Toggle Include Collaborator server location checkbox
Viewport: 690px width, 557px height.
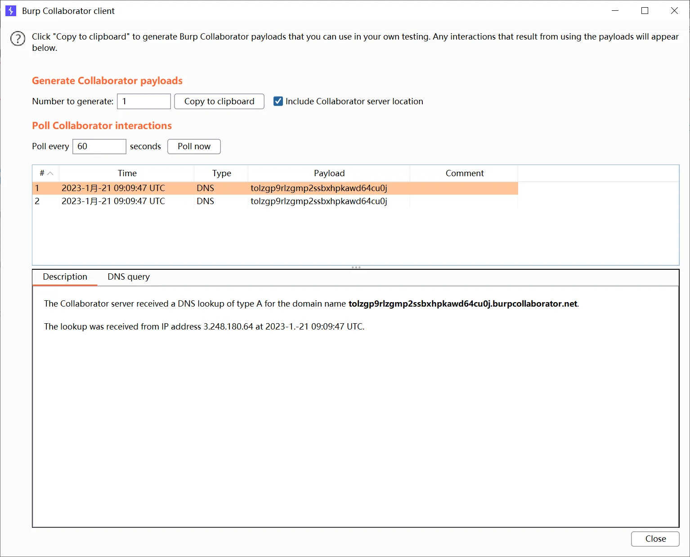[278, 102]
